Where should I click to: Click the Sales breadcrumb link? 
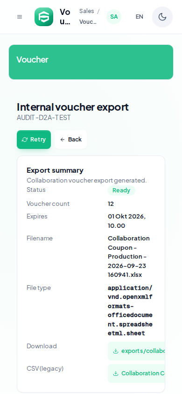pos(87,11)
